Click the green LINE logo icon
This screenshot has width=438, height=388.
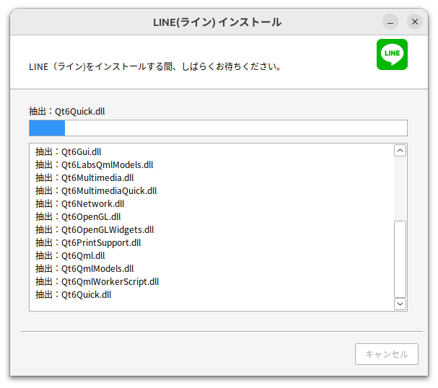point(392,54)
